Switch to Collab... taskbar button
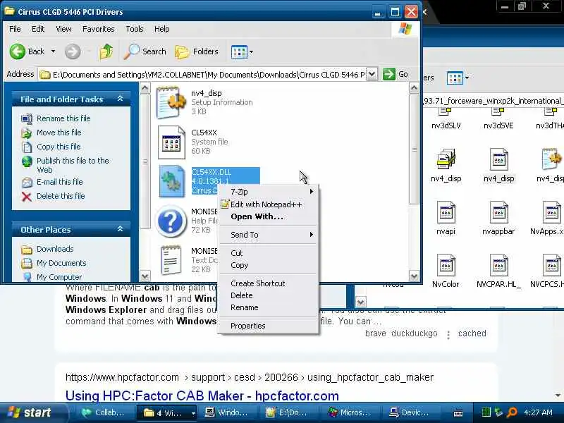564x423 pixels. click(102, 412)
